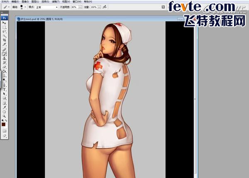Viewport: 249px width, 178px height.
Task: Select the Move tool in toolbox
Action: 5,23
